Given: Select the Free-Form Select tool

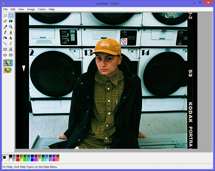Looking at the screenshot, I should click(x=5, y=15).
